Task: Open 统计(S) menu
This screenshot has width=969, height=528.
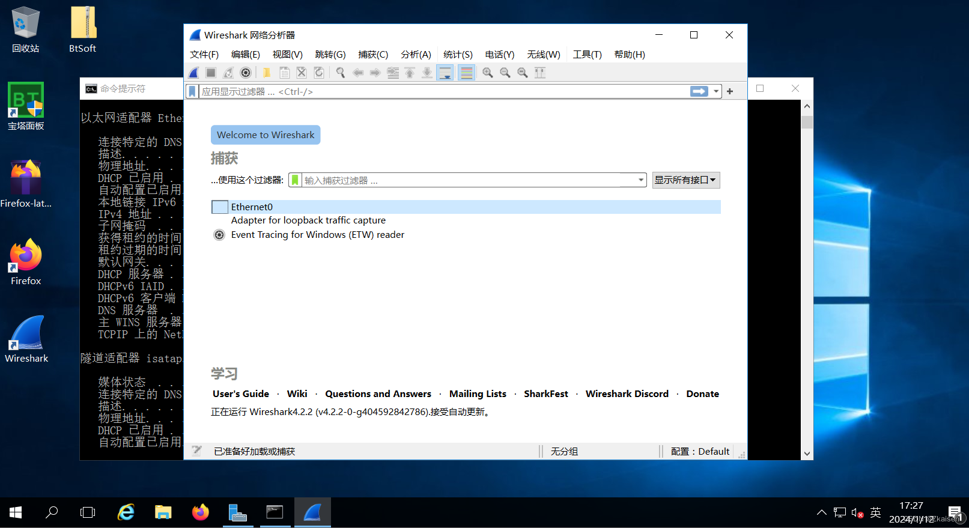Action: click(458, 55)
